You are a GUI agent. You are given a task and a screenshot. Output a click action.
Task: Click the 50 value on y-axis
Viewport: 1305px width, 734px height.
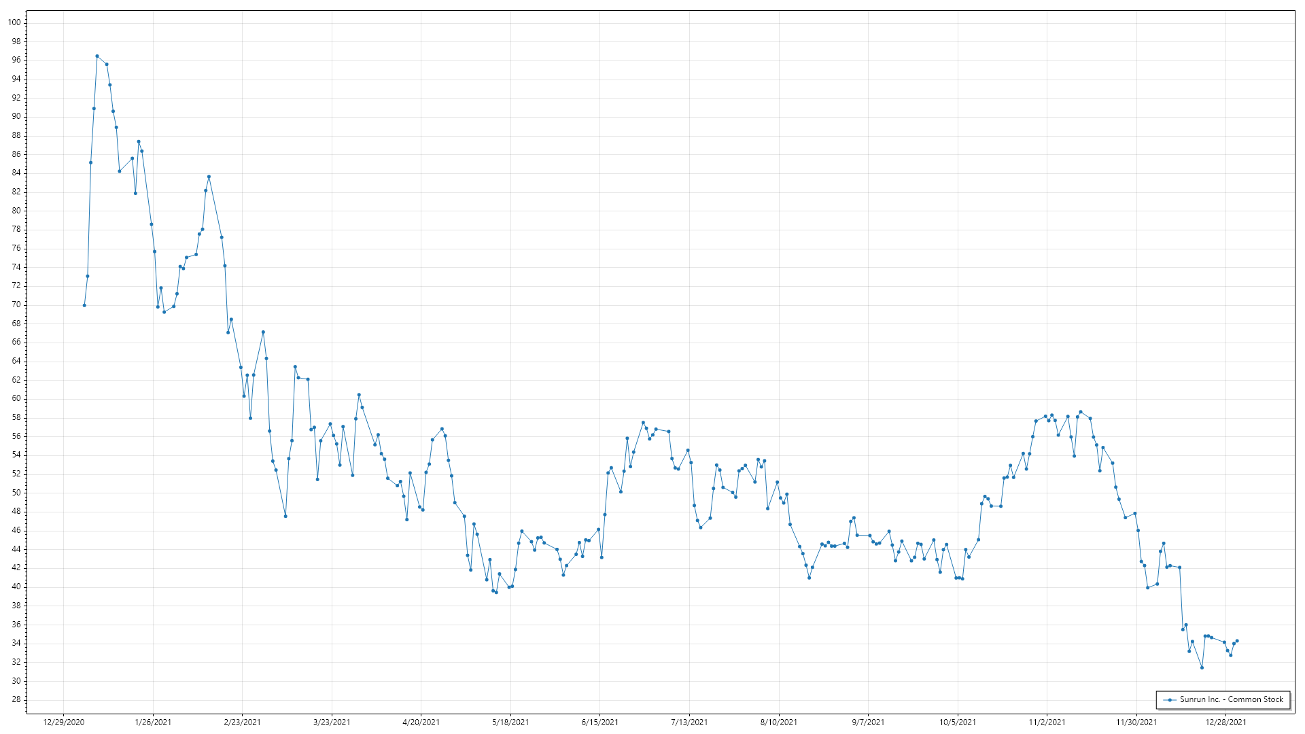[16, 493]
